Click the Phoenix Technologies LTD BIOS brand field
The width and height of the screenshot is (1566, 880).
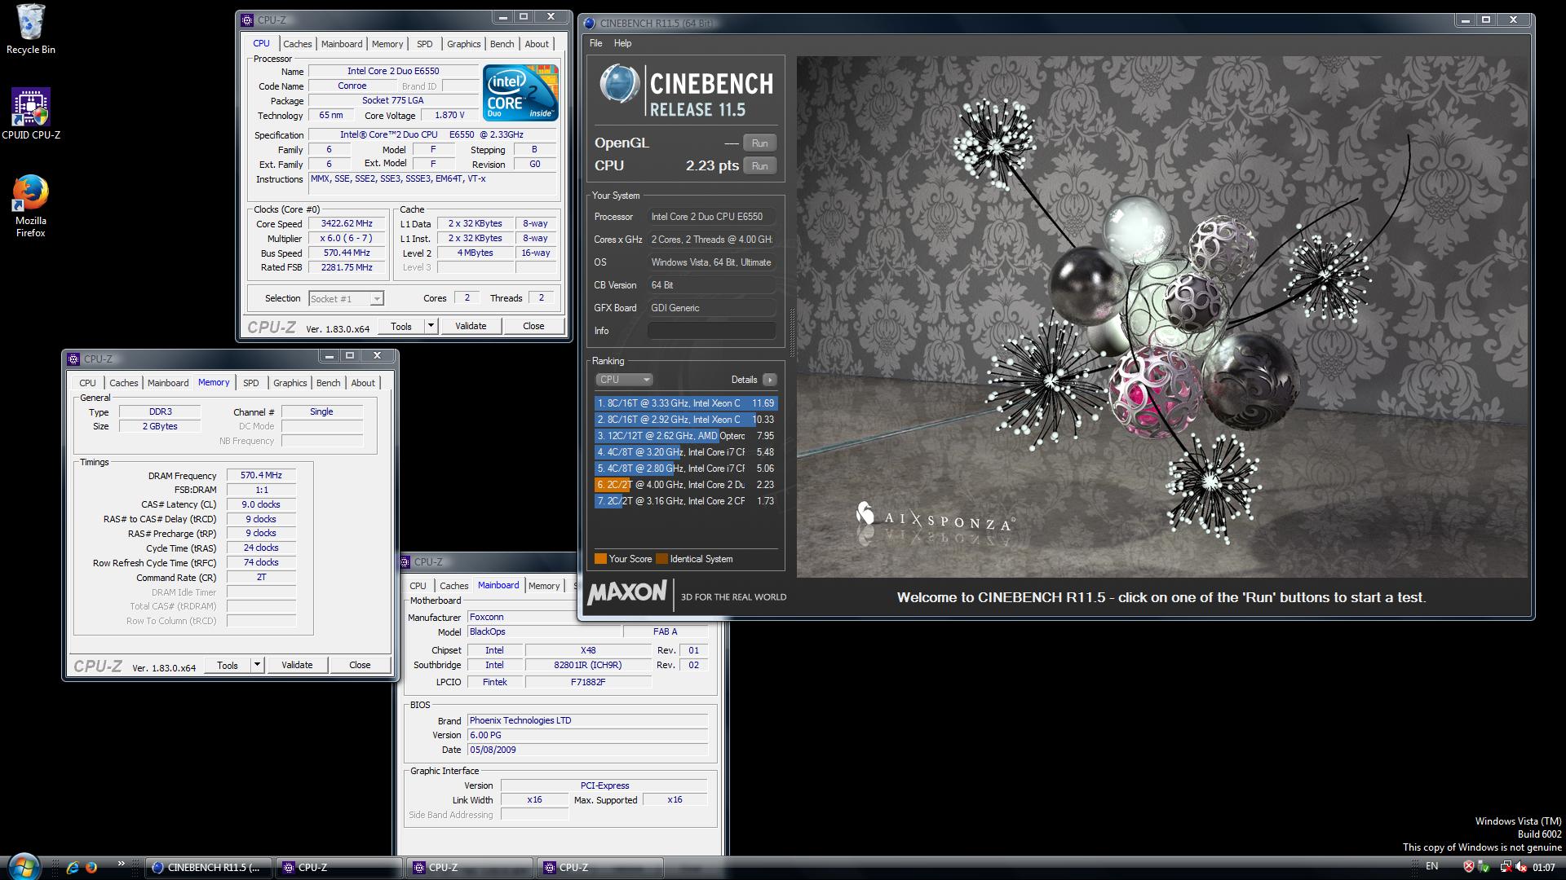click(587, 720)
